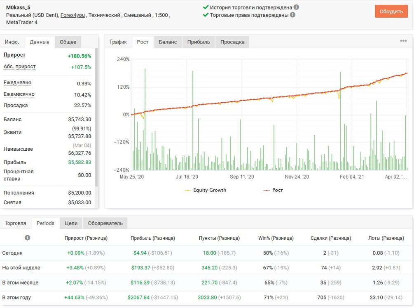This screenshot has width=414, height=308.
Task: Click the Обсудить button
Action: coord(391,11)
